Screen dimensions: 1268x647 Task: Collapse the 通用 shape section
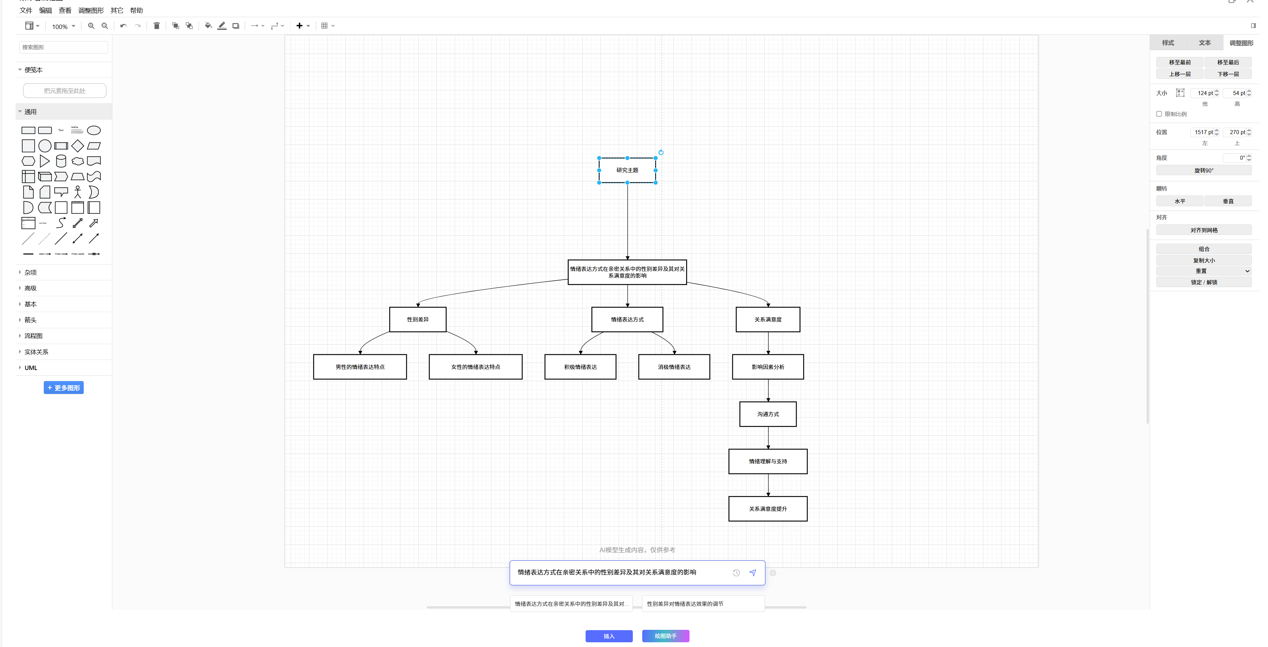pyautogui.click(x=30, y=112)
